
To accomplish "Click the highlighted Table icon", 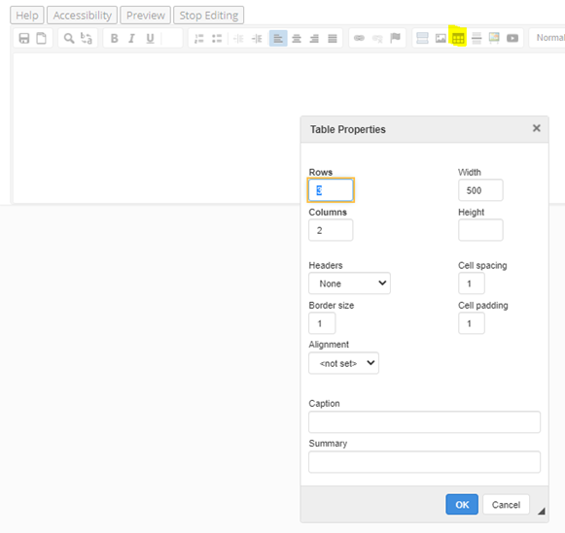I will pos(458,38).
